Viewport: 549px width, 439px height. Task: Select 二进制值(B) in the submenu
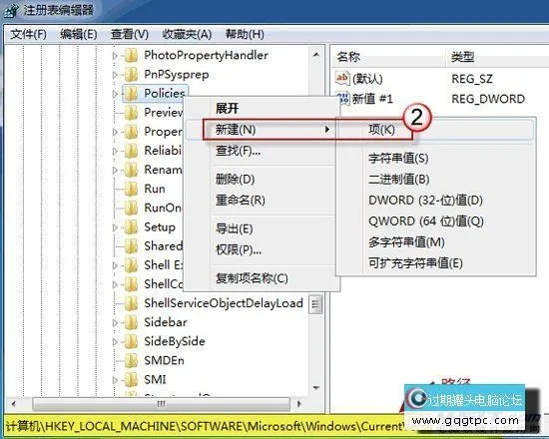pyautogui.click(x=435, y=180)
